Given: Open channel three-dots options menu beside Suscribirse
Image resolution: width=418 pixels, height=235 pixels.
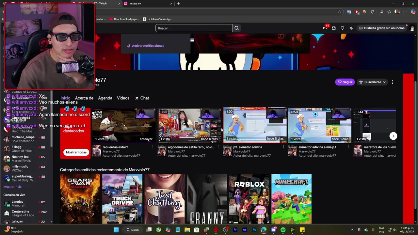Looking at the screenshot, I should coord(393,82).
